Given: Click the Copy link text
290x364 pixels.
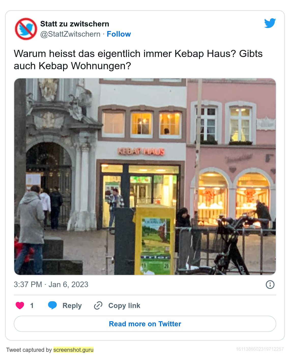Looking at the screenshot, I should coord(124,305).
